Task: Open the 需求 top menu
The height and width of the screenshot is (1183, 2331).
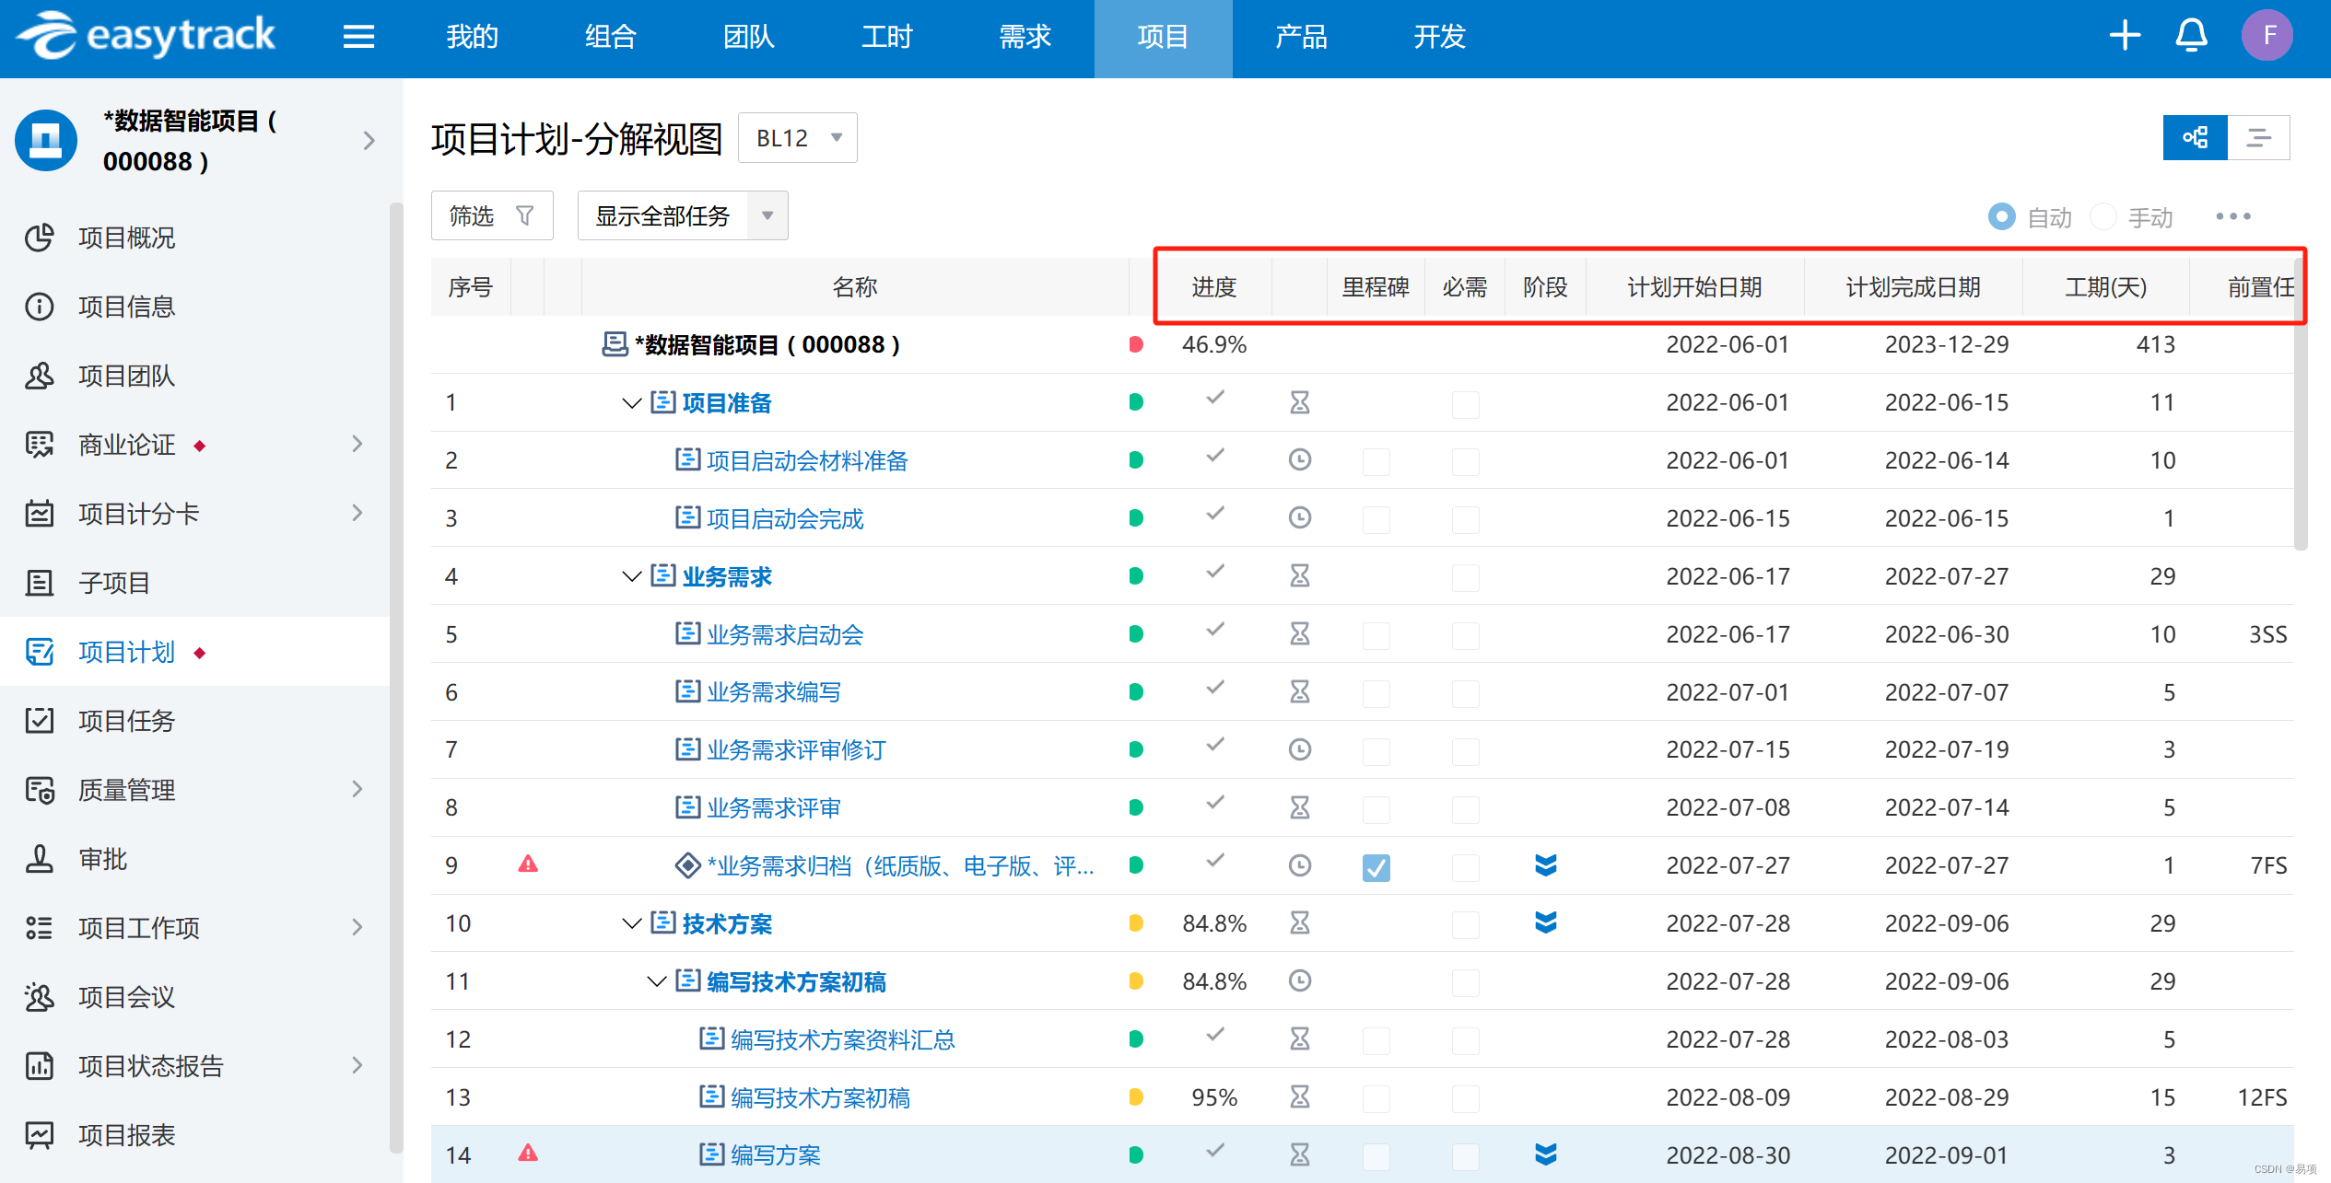Action: pyautogui.click(x=1025, y=37)
